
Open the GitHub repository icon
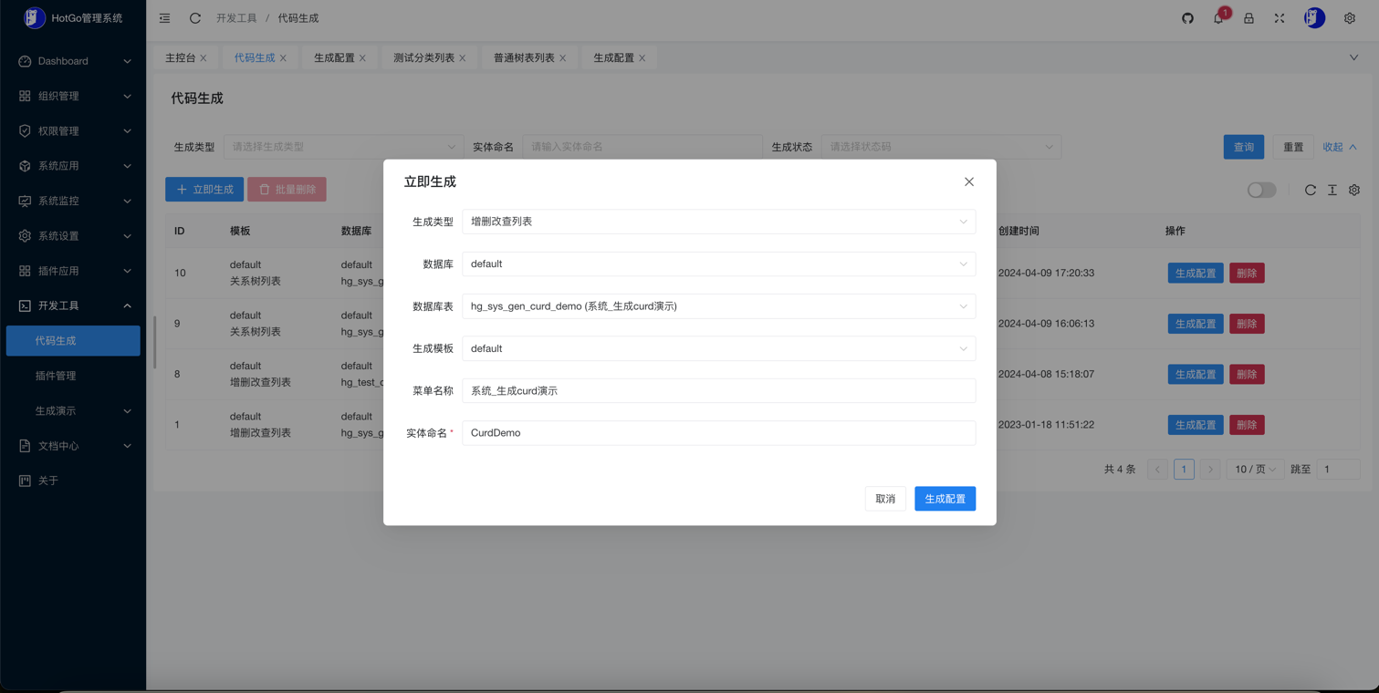1187,18
